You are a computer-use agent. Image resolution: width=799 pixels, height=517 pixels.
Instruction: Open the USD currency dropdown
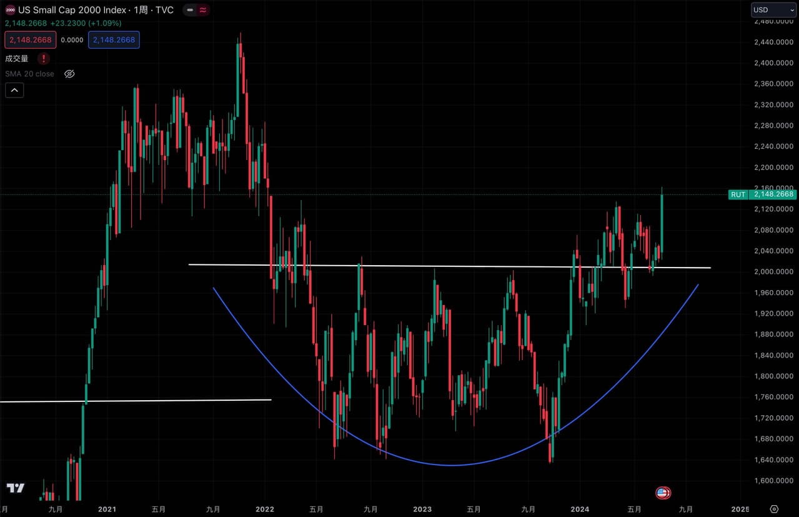pyautogui.click(x=773, y=10)
